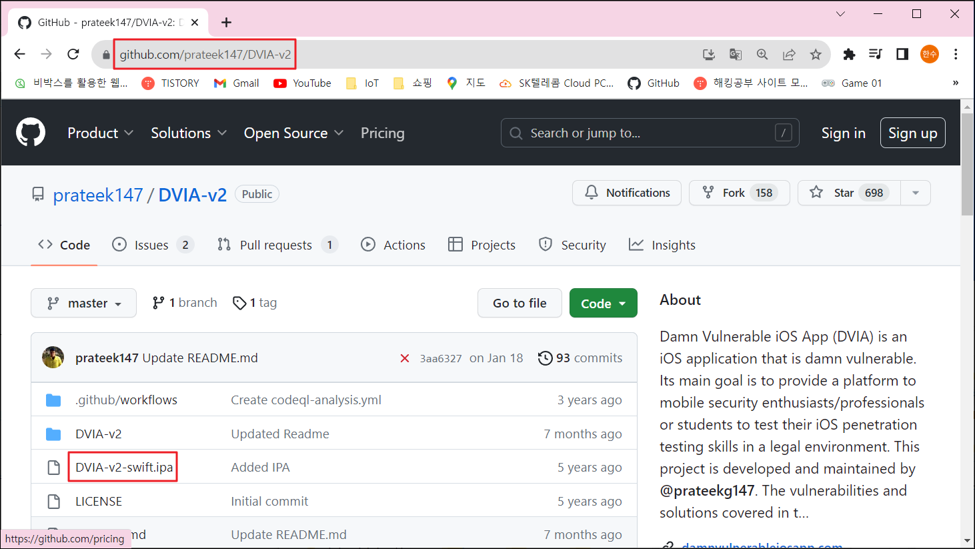Viewport: 975px width, 549px height.
Task: Open the DVIA-v2 folder in file list
Action: click(x=99, y=434)
